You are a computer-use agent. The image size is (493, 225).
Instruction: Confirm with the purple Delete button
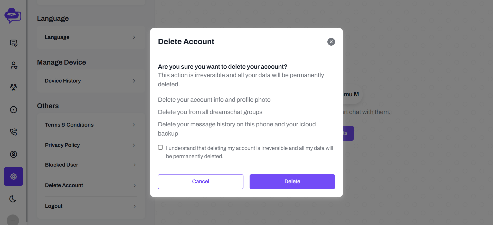(292, 182)
